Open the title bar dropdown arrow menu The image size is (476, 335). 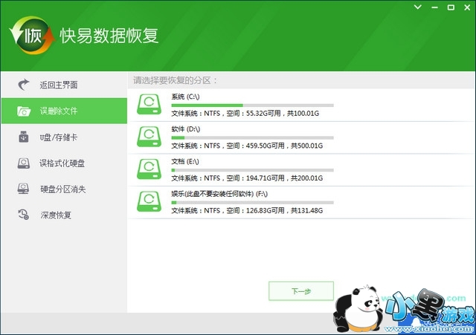point(418,7)
